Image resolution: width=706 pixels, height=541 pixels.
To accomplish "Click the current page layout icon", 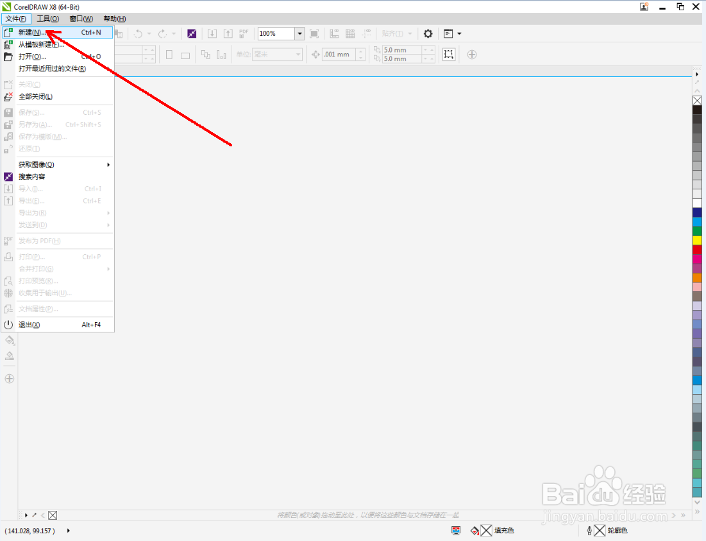I will click(x=221, y=55).
